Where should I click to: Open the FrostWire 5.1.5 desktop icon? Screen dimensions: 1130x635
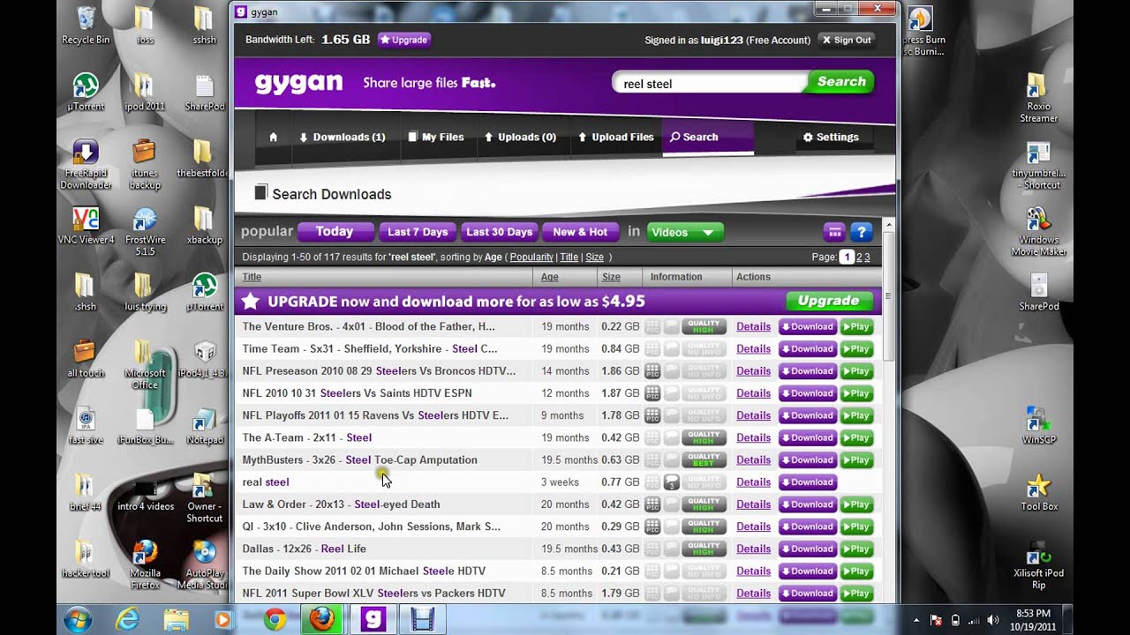click(145, 231)
